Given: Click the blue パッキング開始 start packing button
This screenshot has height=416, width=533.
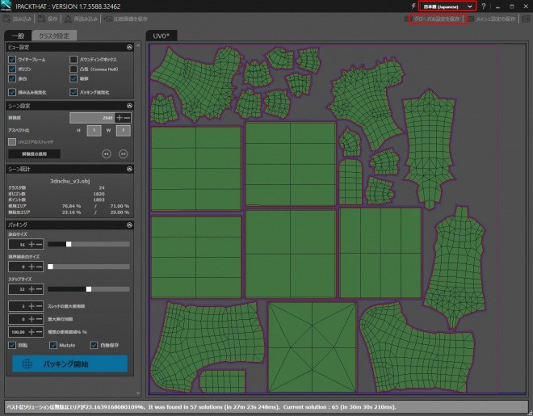Looking at the screenshot, I should [70, 364].
